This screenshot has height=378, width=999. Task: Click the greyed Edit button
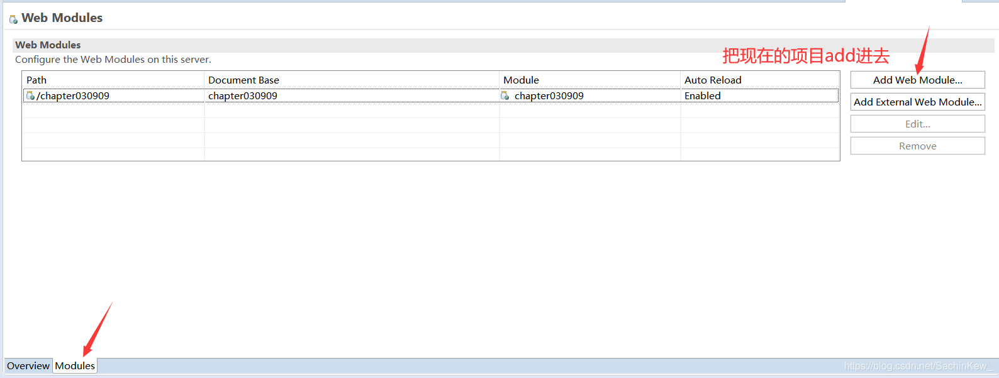(x=917, y=124)
